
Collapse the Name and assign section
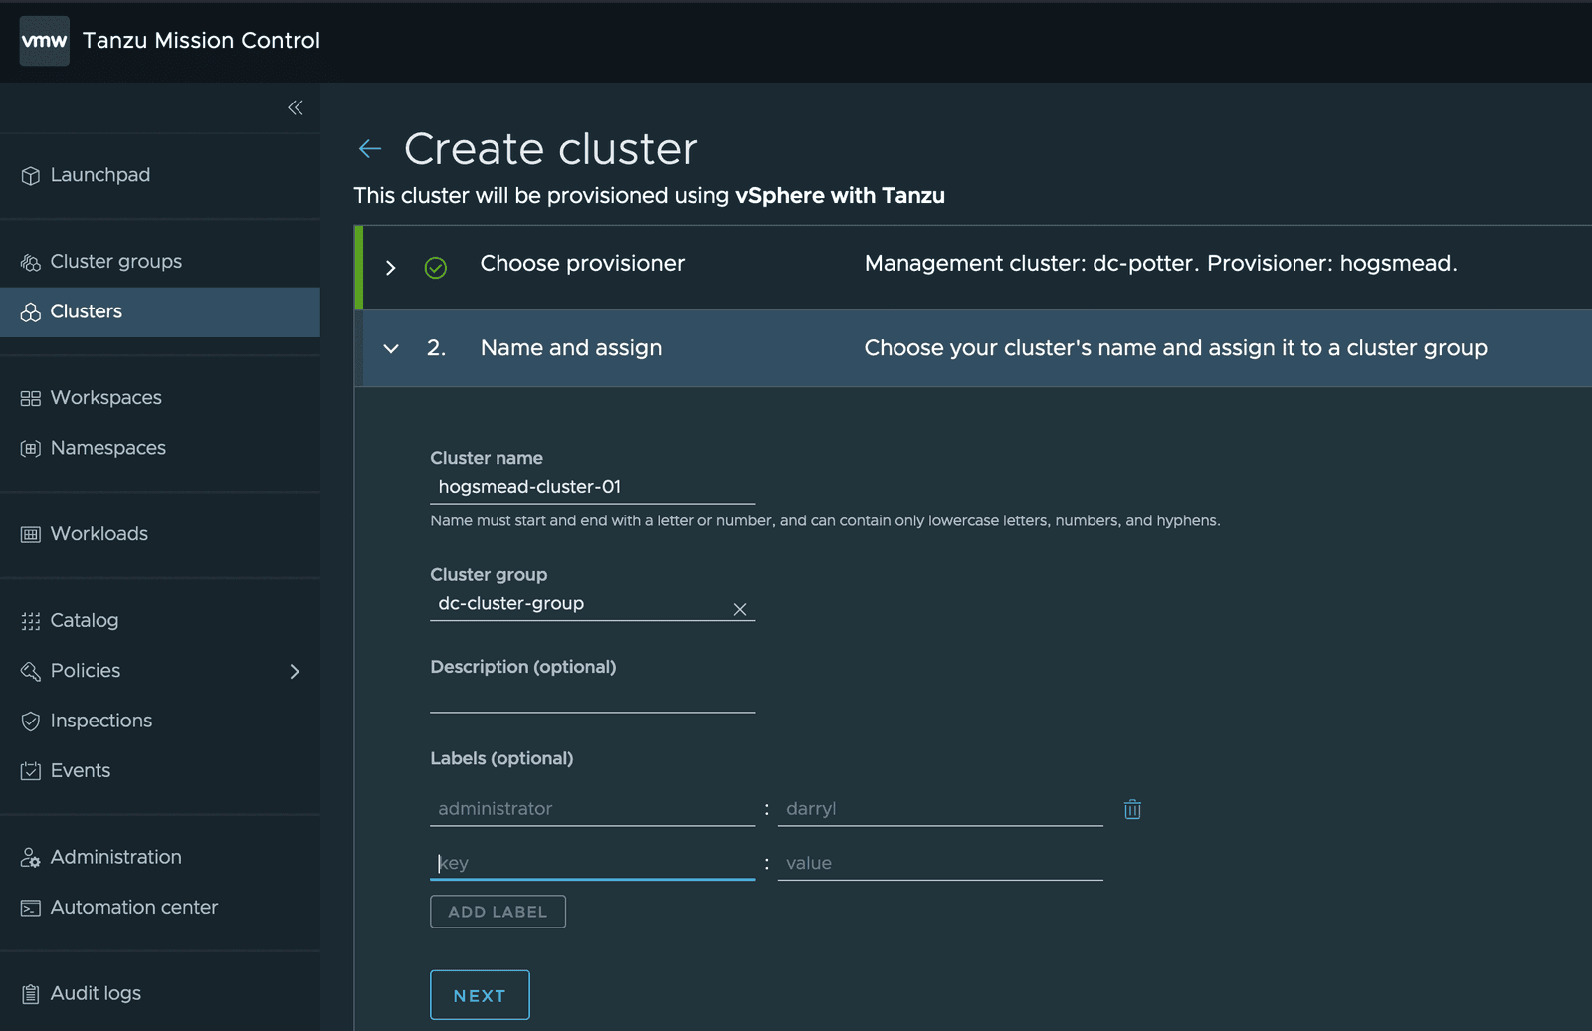point(390,348)
